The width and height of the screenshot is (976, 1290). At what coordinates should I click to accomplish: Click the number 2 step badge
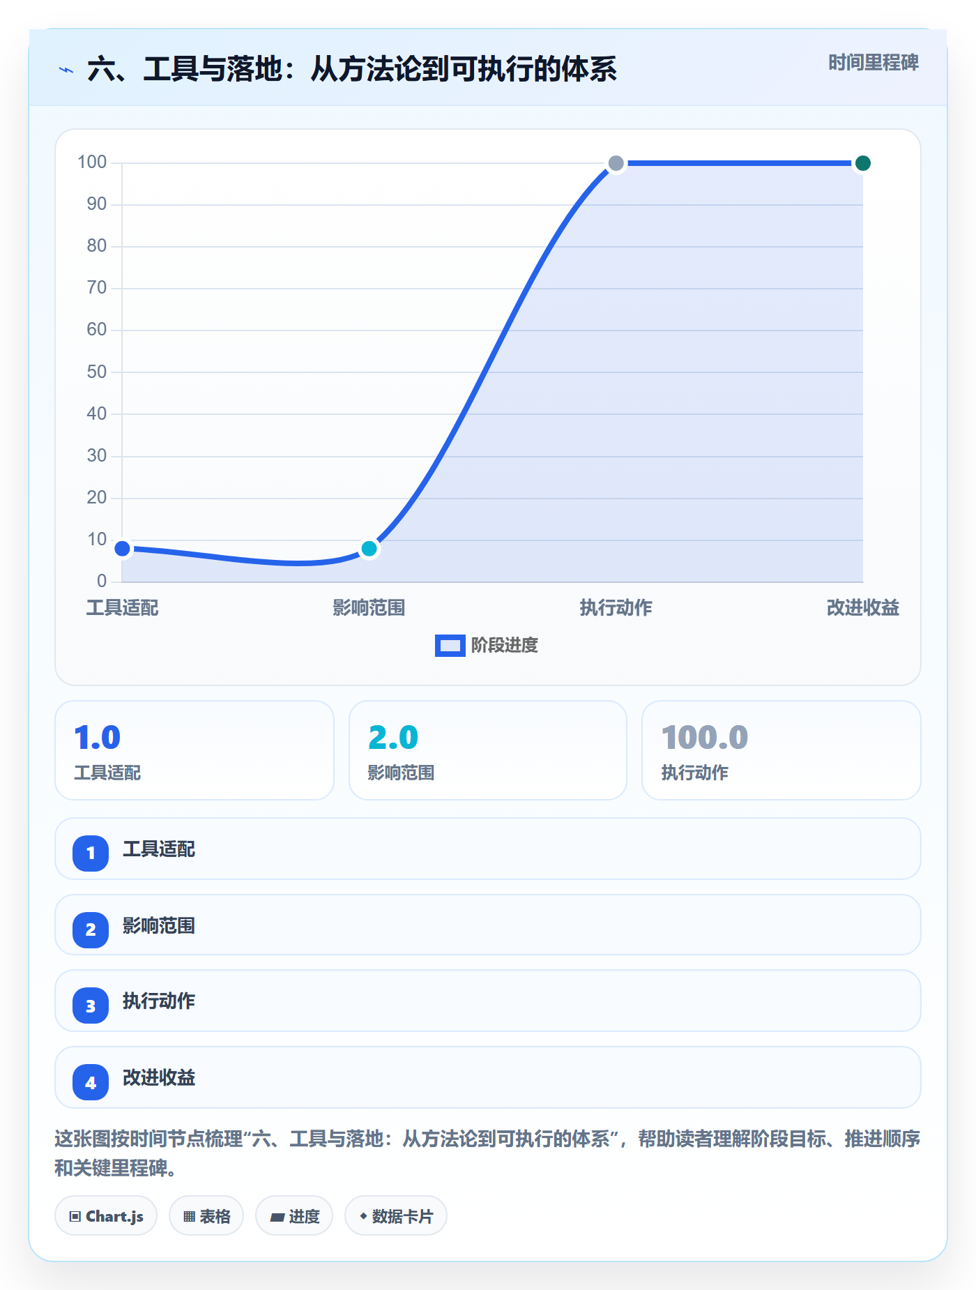[91, 929]
